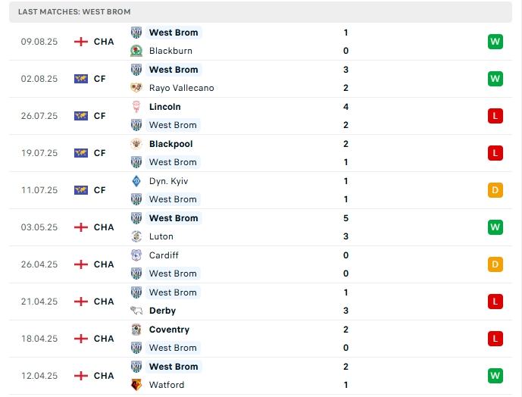Click the Last Matches: West Brom header
This screenshot has height=397, width=522.
tap(74, 12)
